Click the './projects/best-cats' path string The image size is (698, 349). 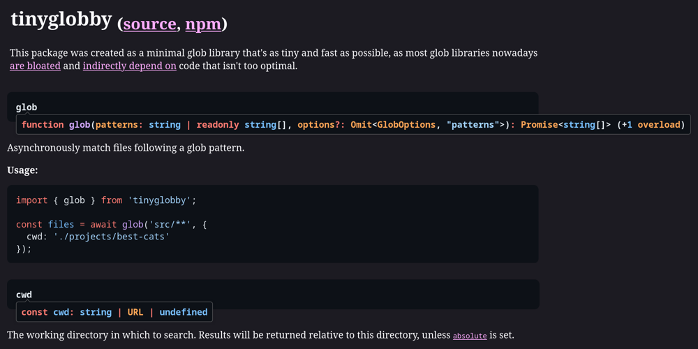[x=111, y=237]
